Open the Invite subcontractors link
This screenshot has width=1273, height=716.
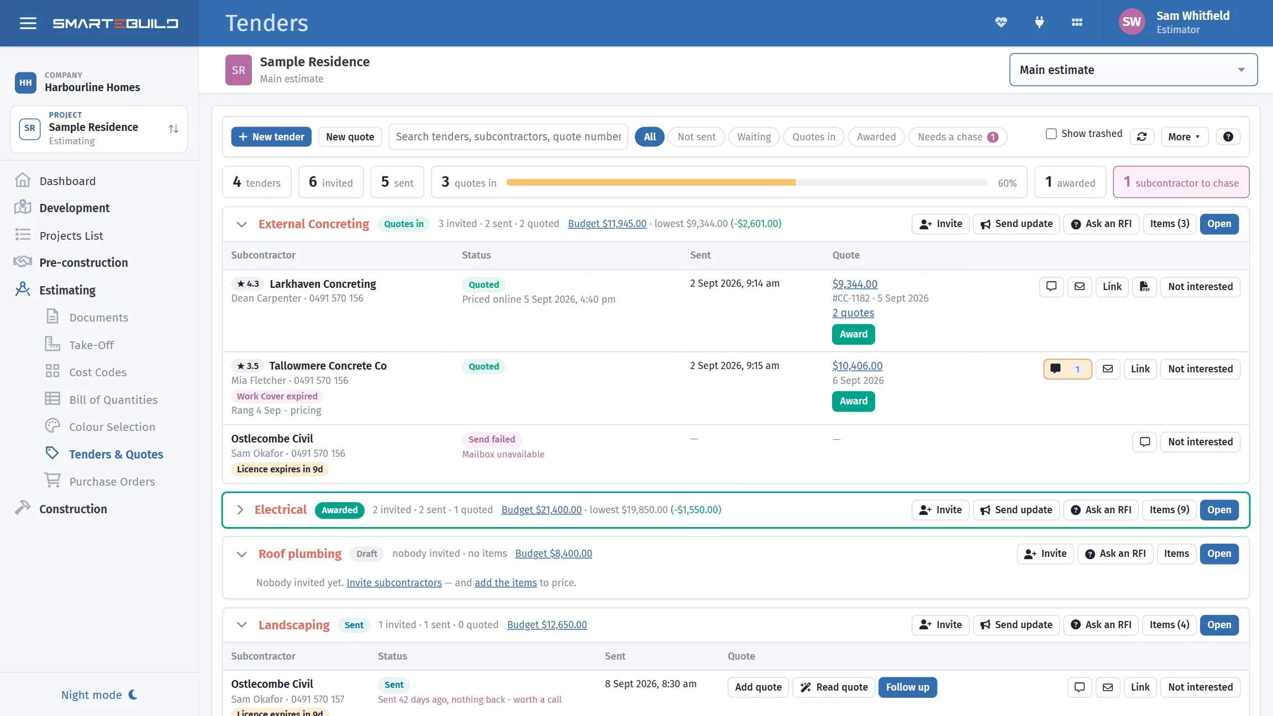coord(394,583)
